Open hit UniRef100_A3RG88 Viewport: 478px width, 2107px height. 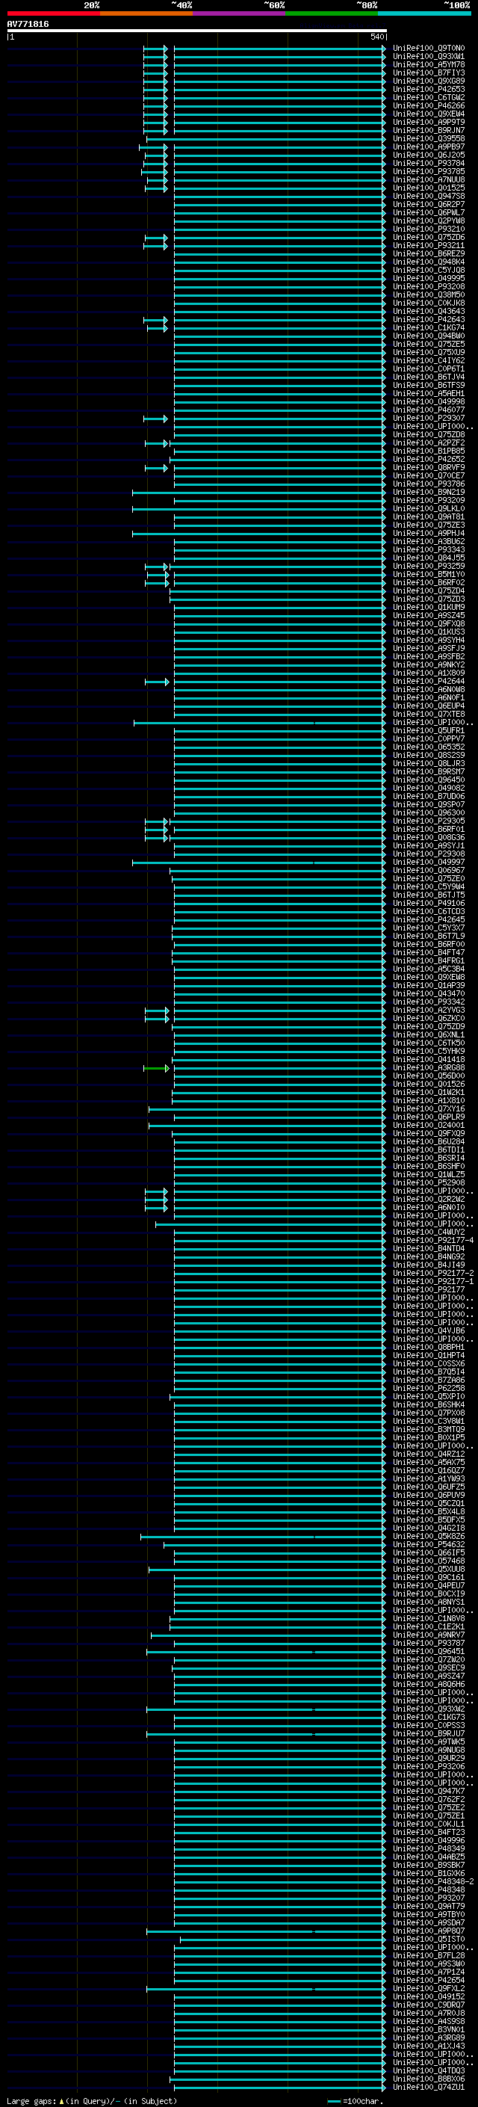coord(428,1067)
